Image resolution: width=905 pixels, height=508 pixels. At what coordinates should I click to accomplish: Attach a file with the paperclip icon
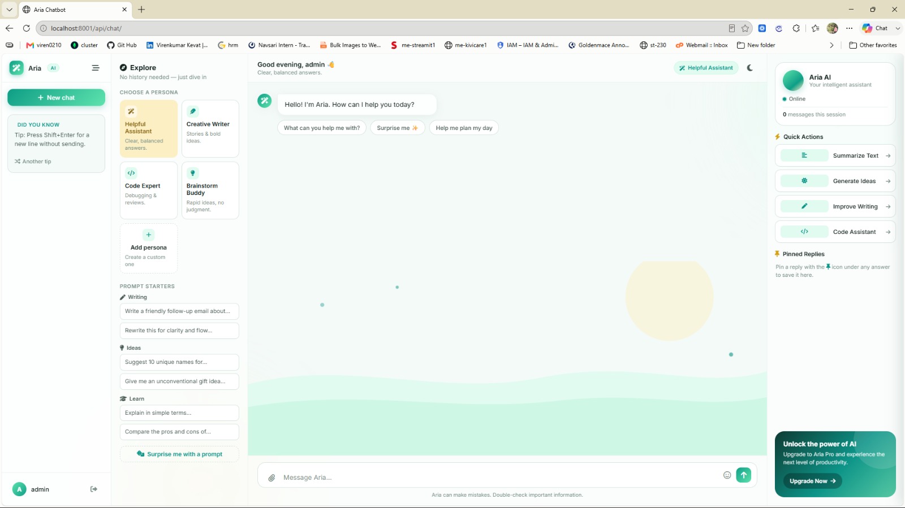(271, 477)
